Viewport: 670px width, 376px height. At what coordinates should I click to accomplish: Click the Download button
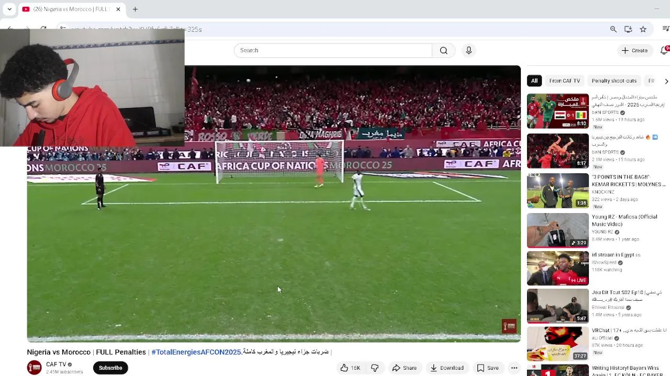coord(447,368)
